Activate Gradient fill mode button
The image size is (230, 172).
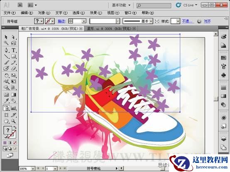click(x=10, y=143)
